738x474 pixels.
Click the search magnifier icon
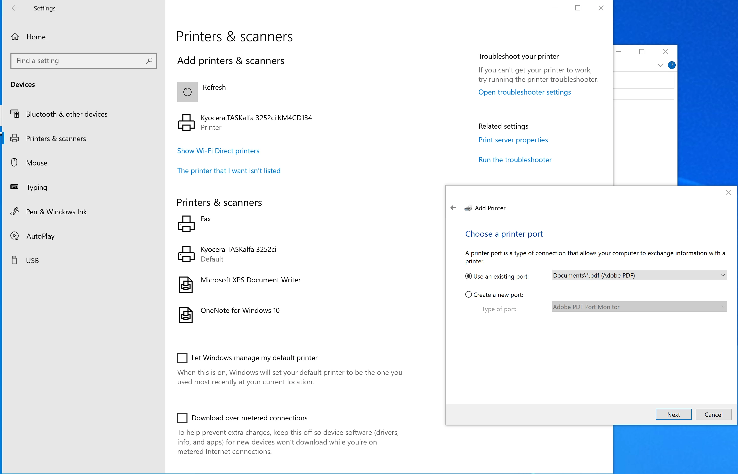coord(149,61)
